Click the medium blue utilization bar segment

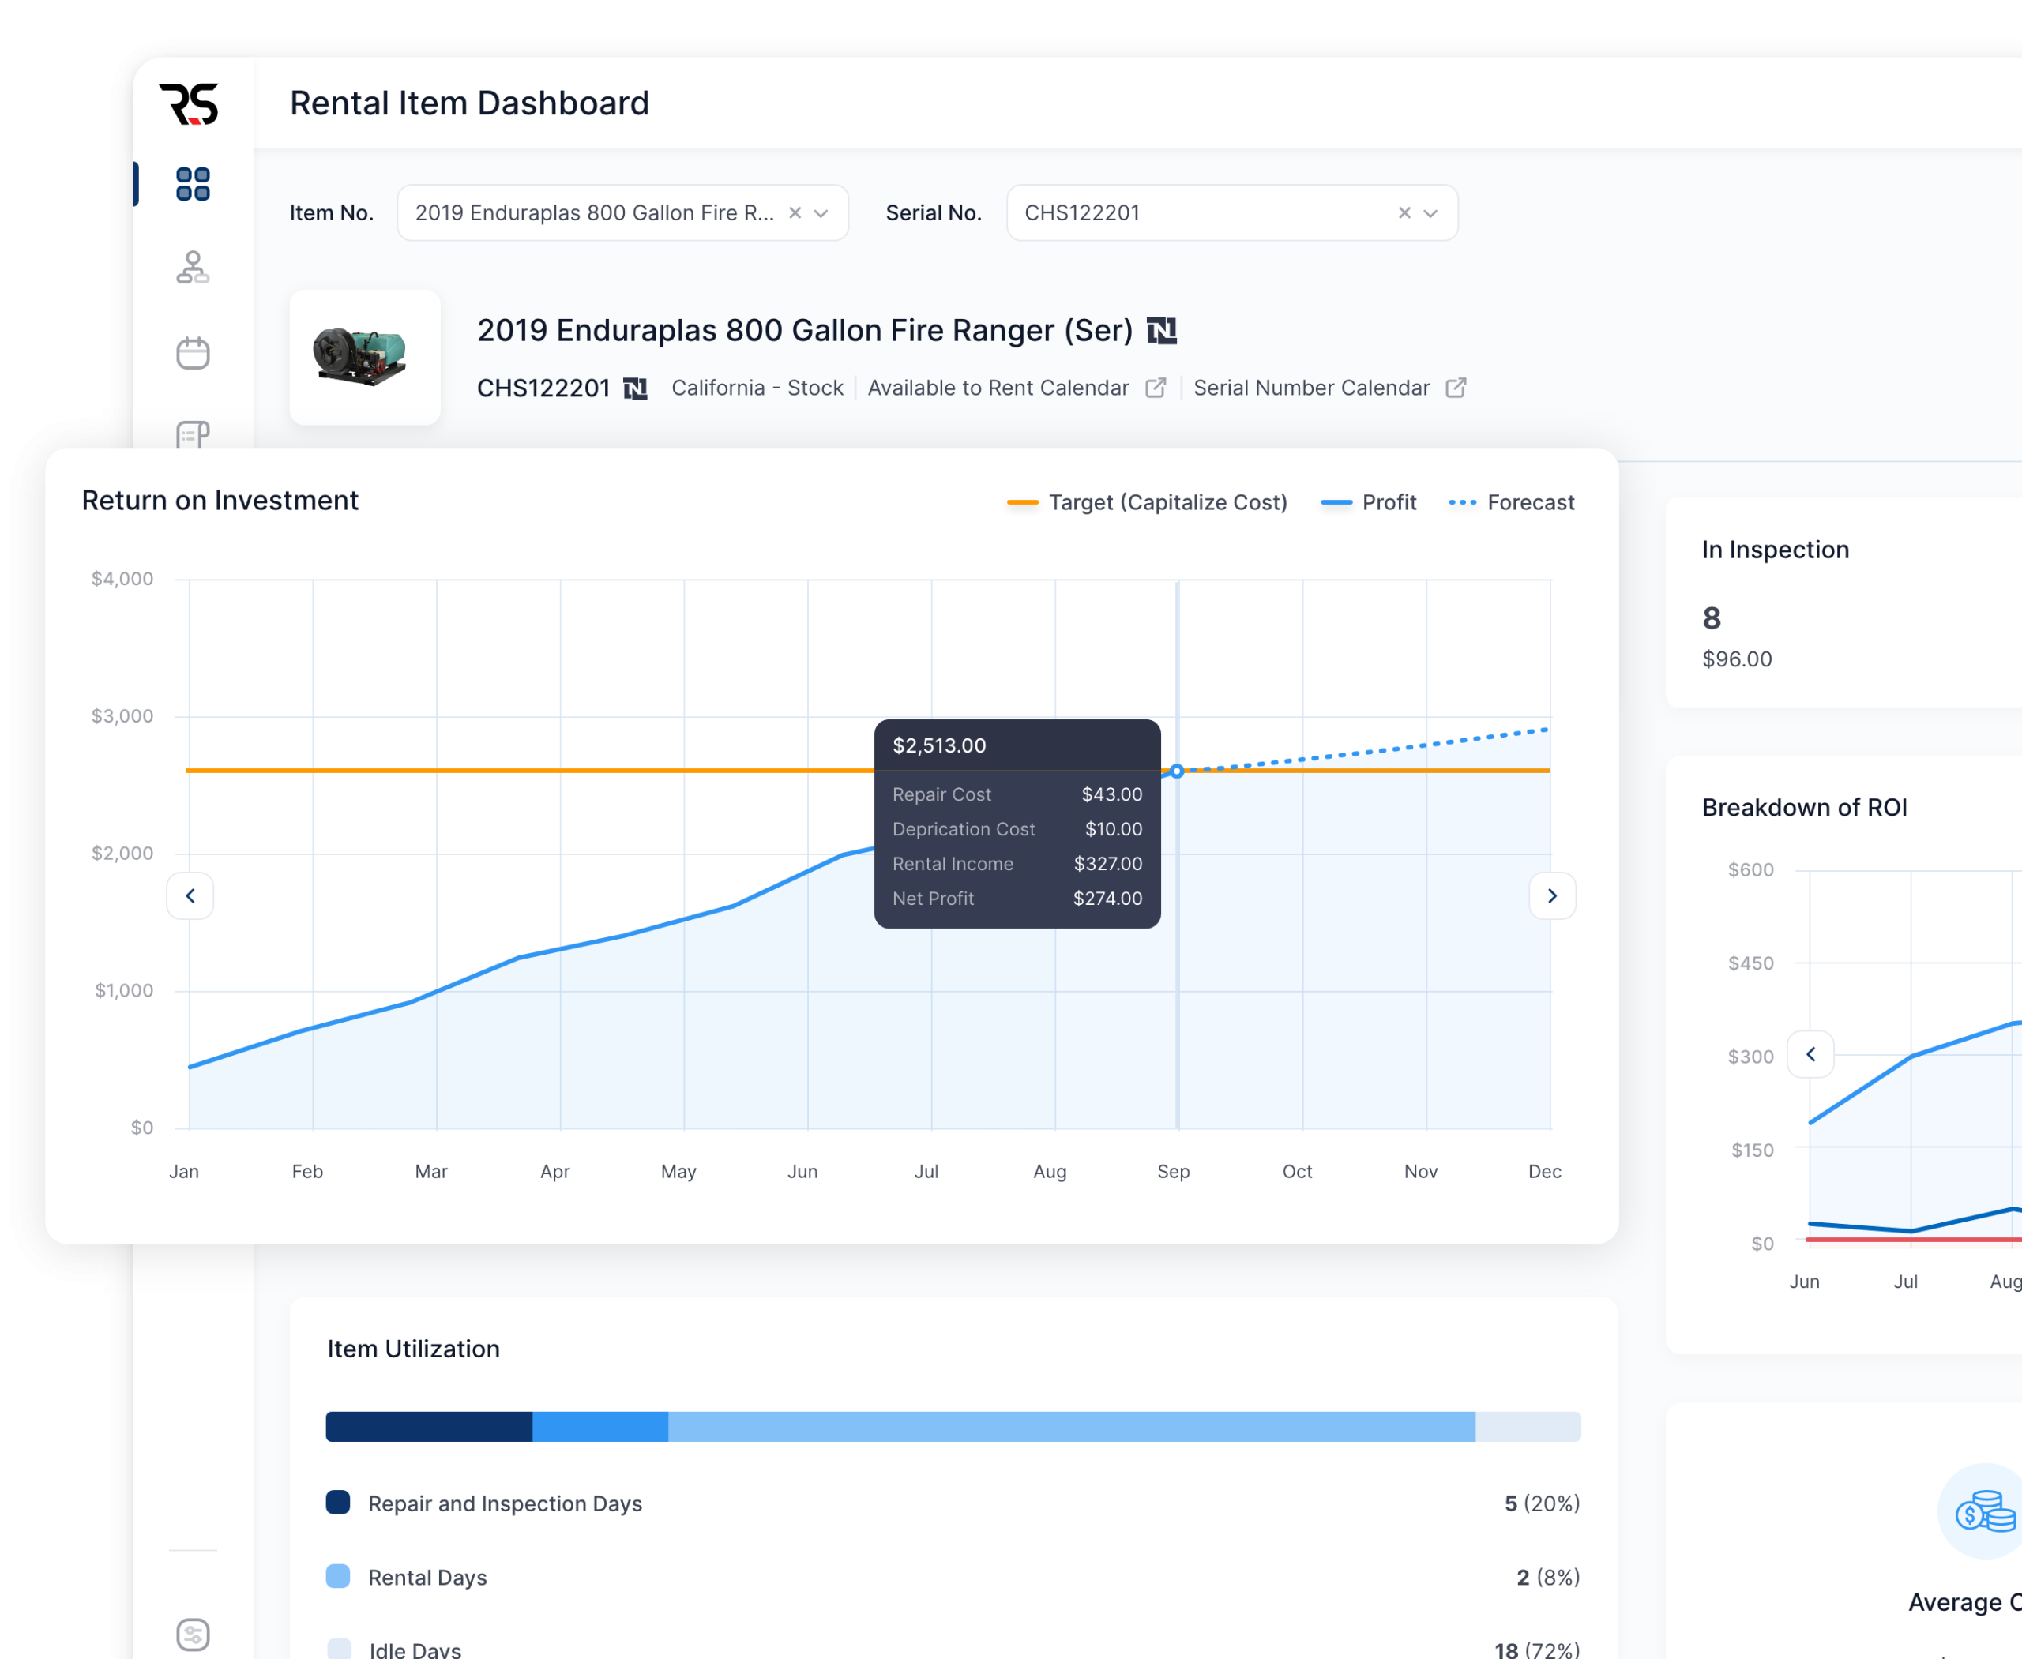(x=600, y=1427)
